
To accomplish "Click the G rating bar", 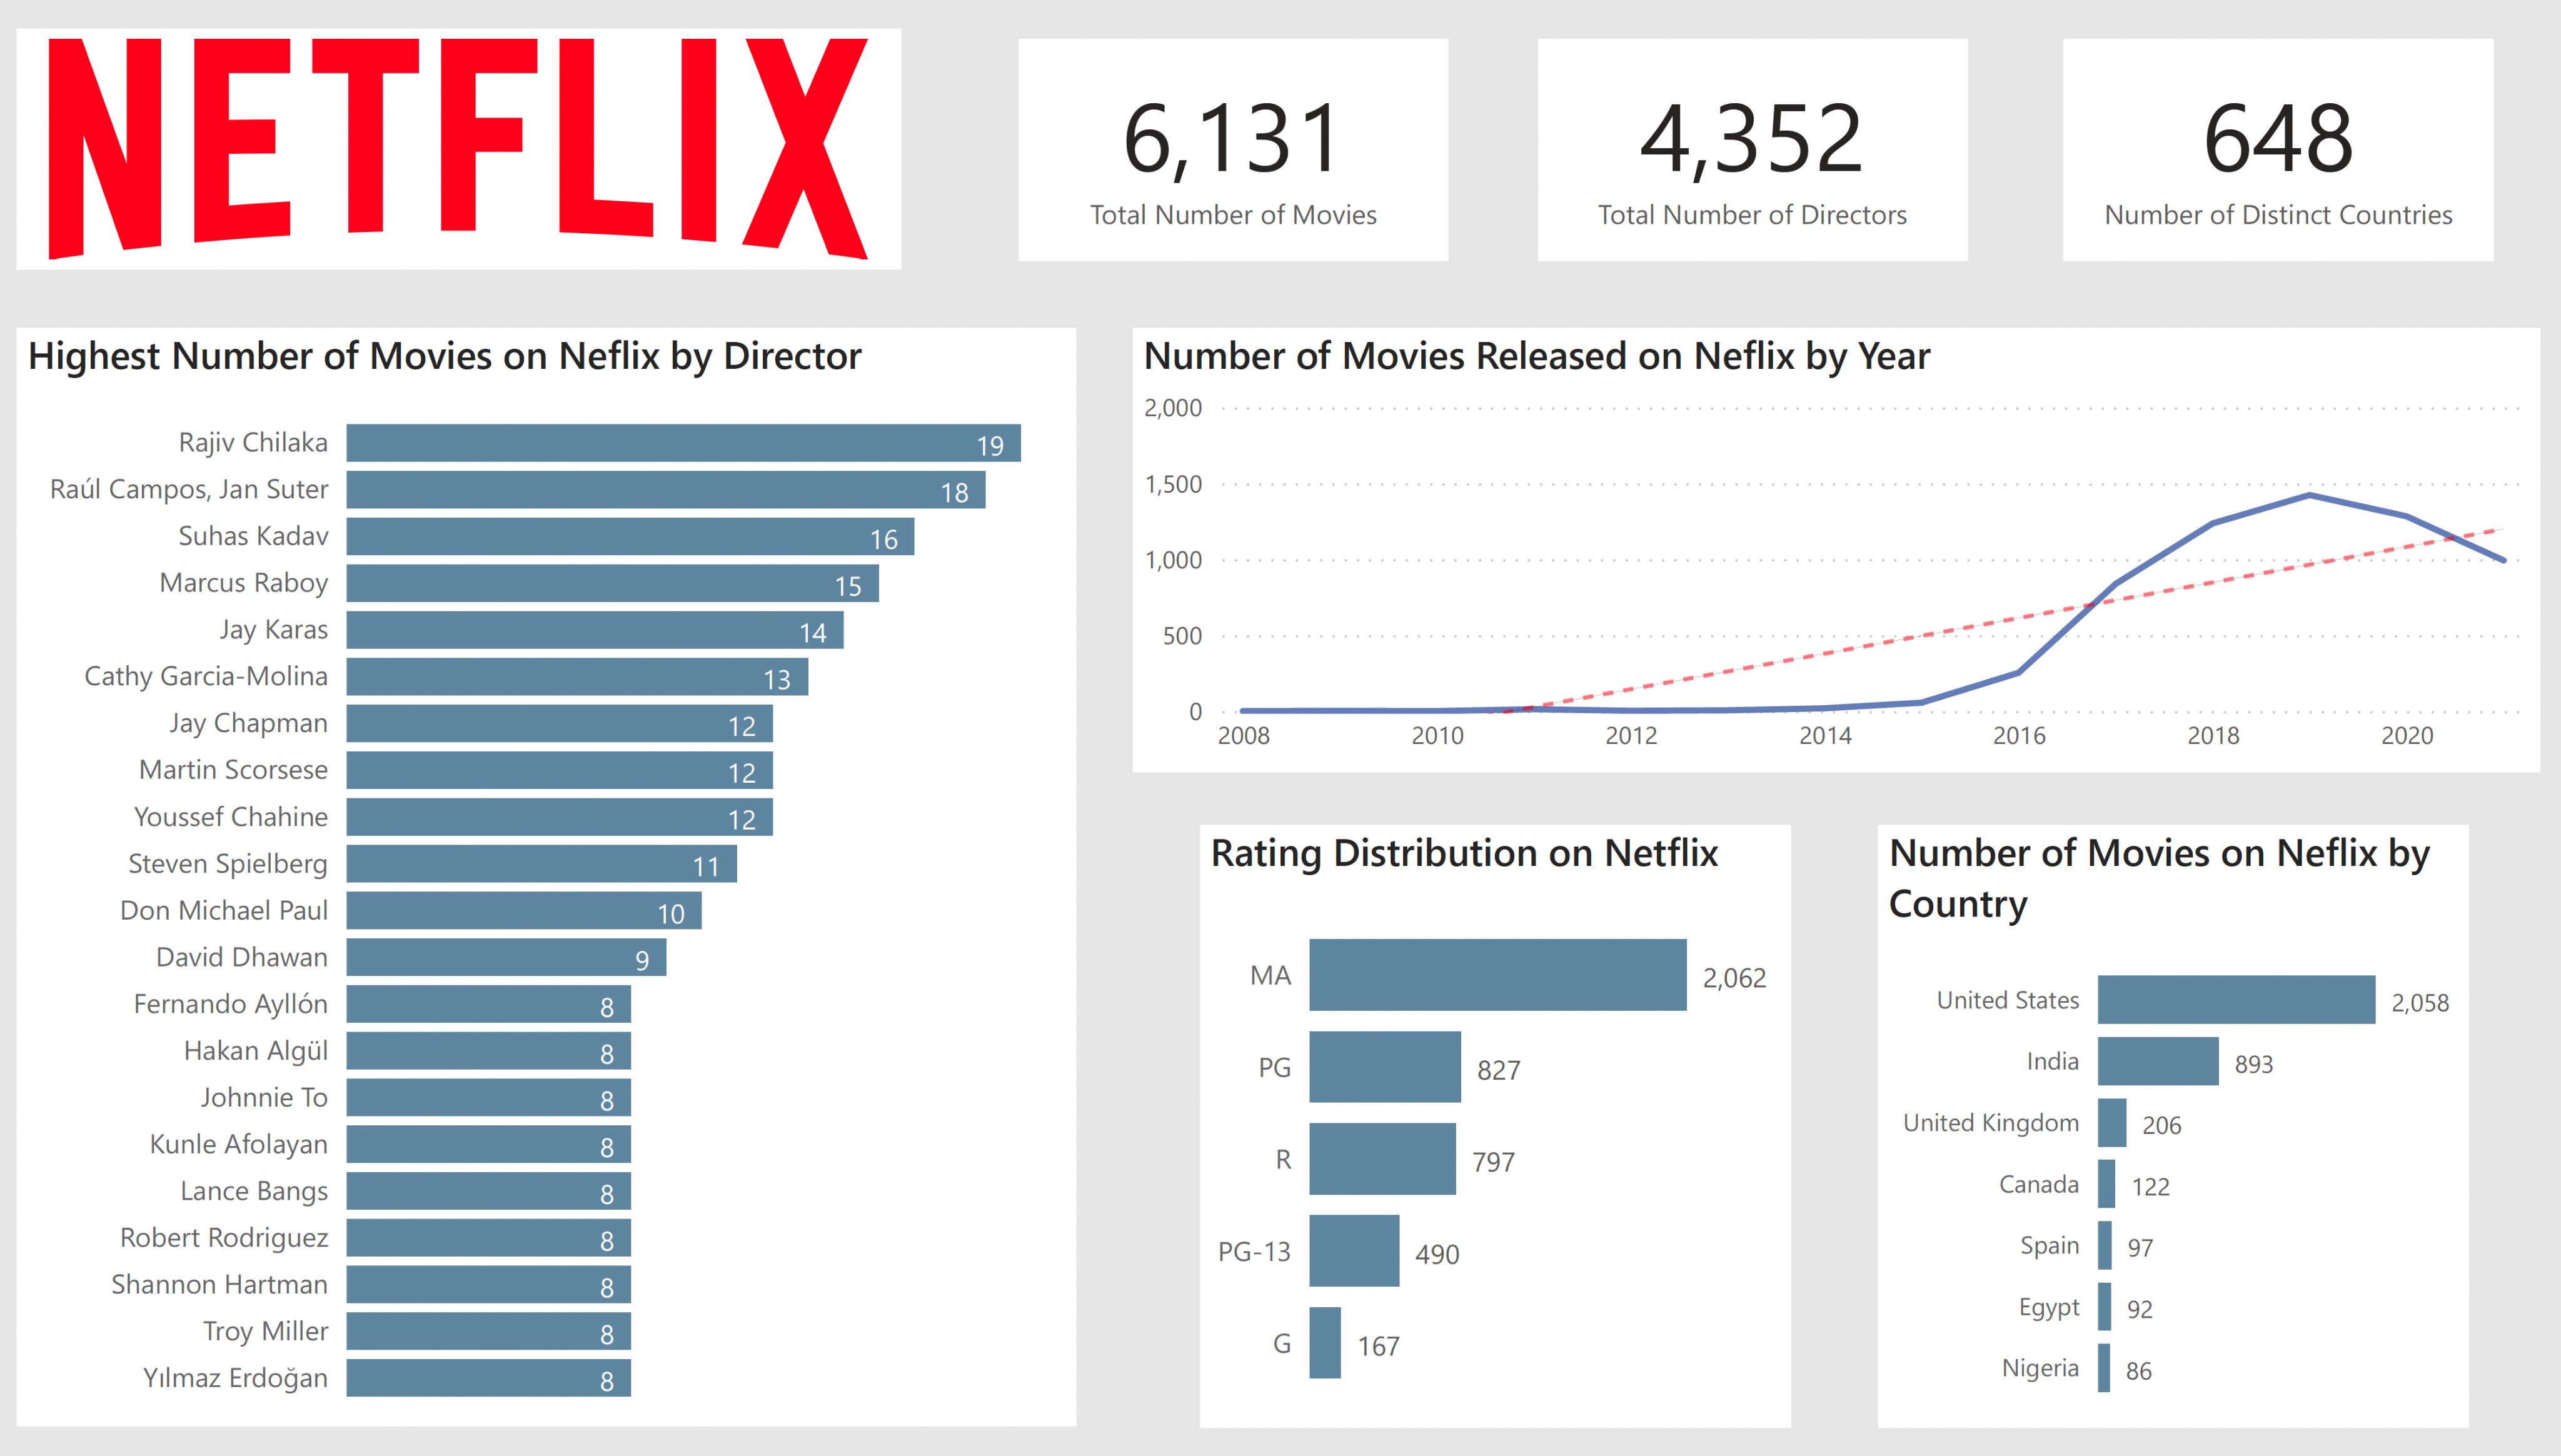I will (1324, 1343).
